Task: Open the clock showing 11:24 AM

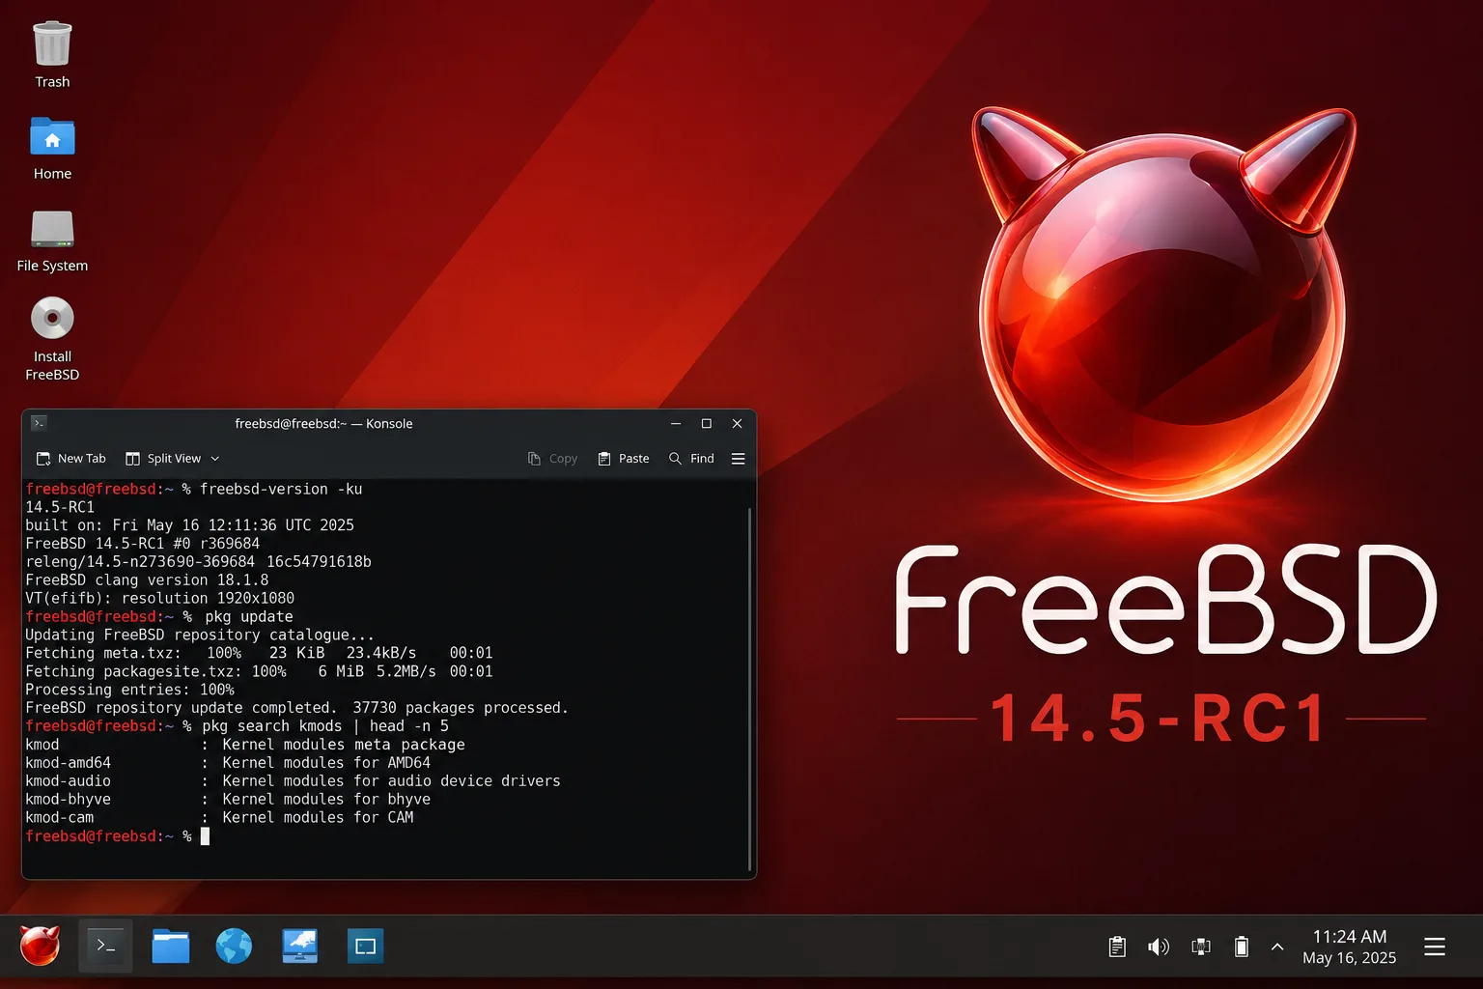Action: [x=1350, y=947]
